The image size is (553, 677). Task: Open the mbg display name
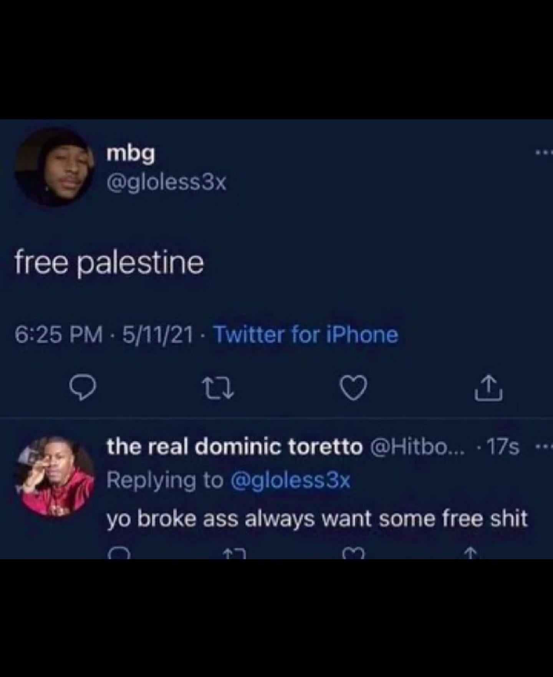click(131, 154)
